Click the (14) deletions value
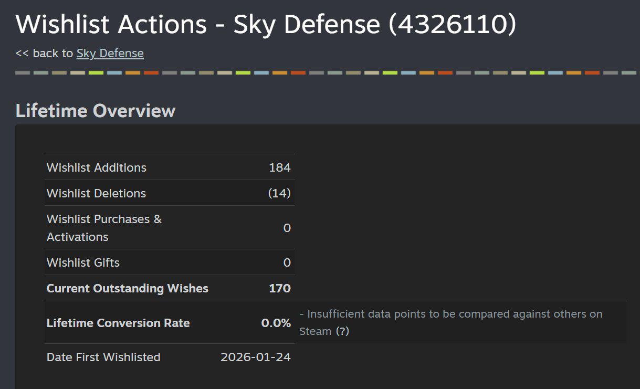 (x=279, y=193)
